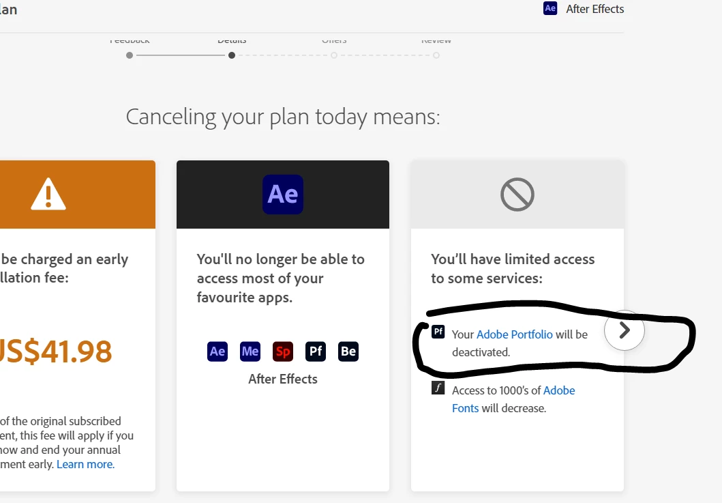Select the Offers step dot in progress bar

coord(334,55)
